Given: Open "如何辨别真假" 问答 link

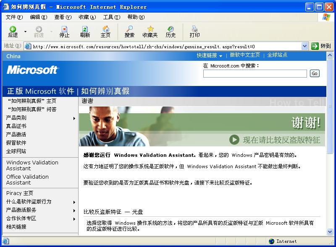Looking at the screenshot, I should point(32,109).
